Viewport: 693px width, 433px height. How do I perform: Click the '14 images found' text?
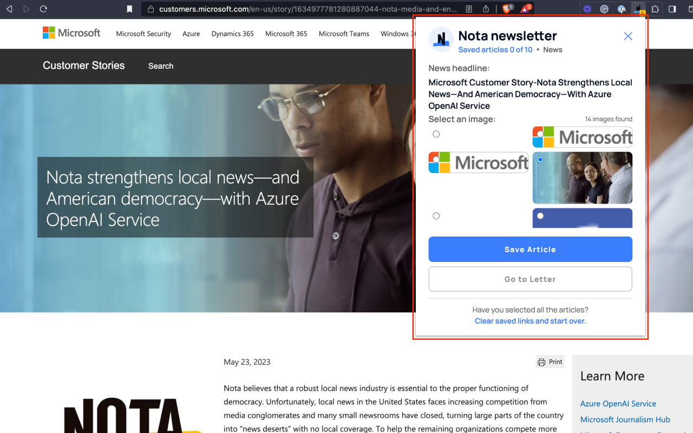click(x=609, y=119)
